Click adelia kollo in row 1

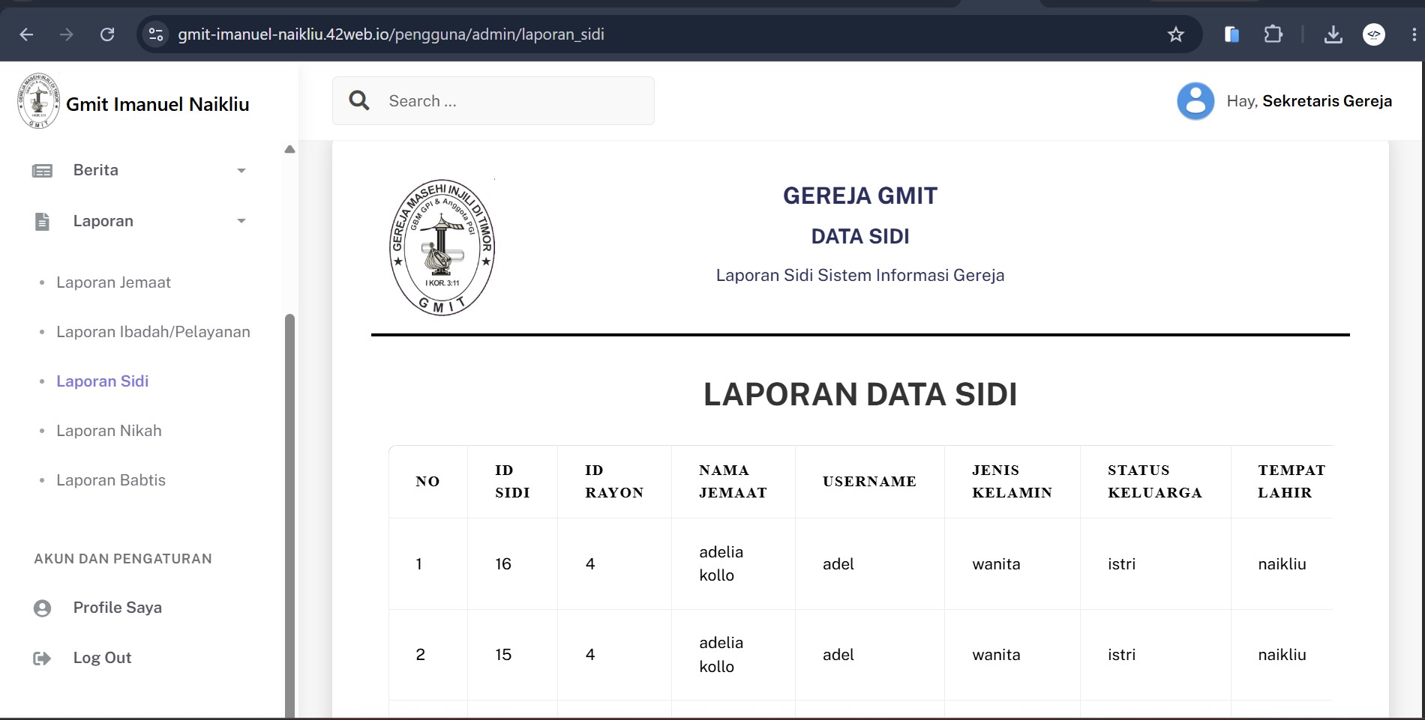(721, 563)
